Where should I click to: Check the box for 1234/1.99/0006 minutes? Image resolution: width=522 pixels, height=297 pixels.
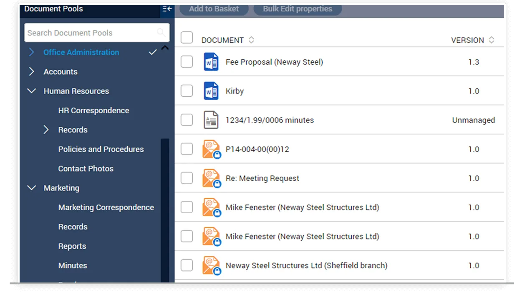[187, 120]
